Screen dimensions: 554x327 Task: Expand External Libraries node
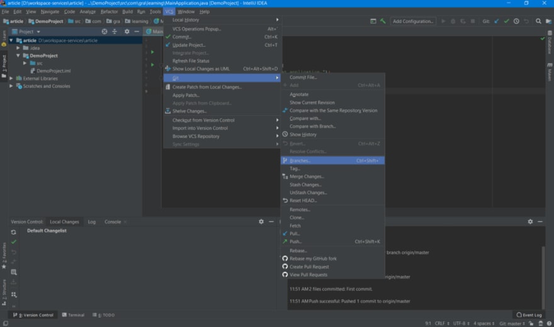(x=11, y=79)
